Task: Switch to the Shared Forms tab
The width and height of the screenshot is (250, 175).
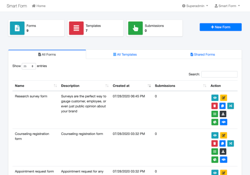Action: point(202,55)
